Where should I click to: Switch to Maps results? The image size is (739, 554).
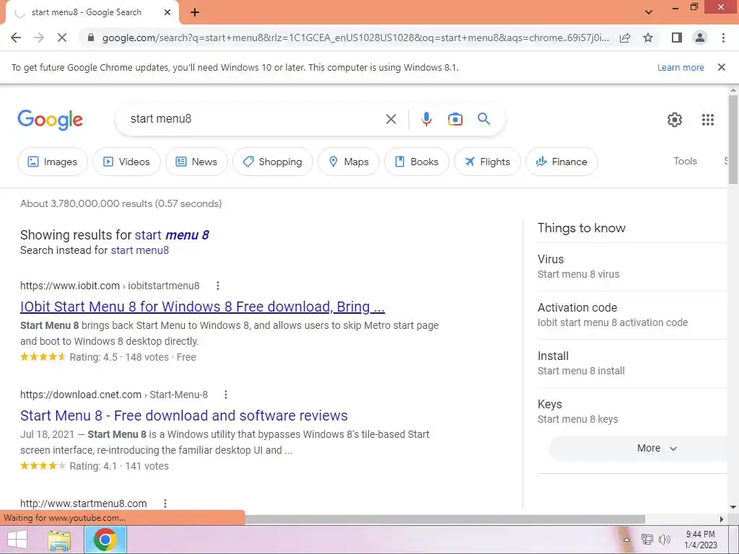[x=349, y=162]
